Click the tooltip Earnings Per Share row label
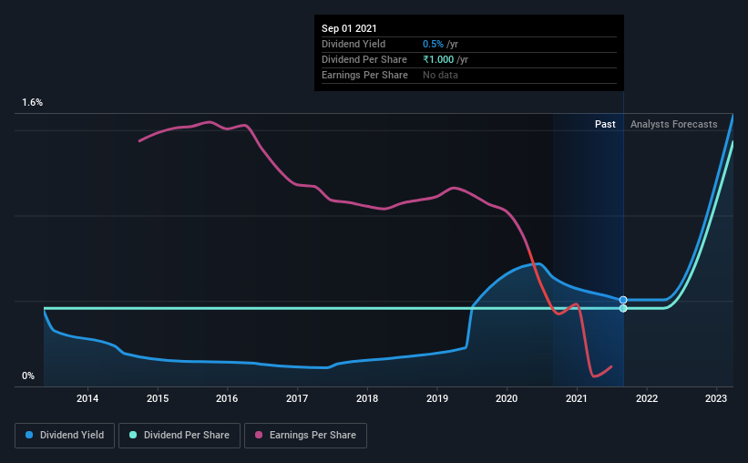Viewport: 748px width, 463px height. (365, 75)
